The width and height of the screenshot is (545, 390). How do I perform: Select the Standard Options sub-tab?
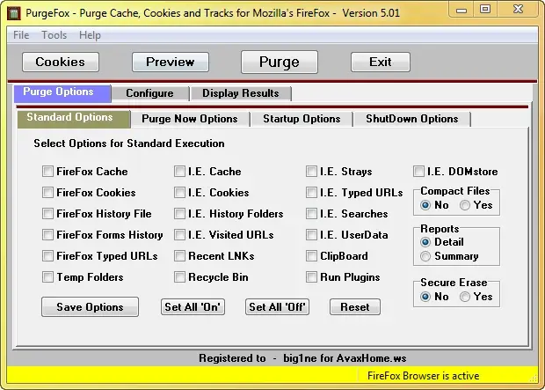click(74, 118)
